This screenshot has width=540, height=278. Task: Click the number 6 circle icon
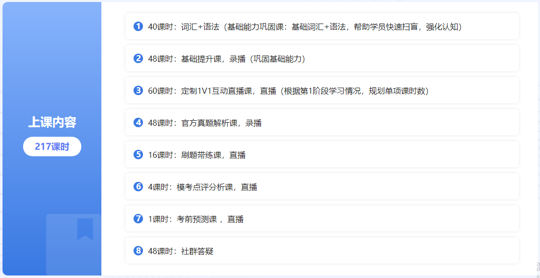click(x=139, y=187)
